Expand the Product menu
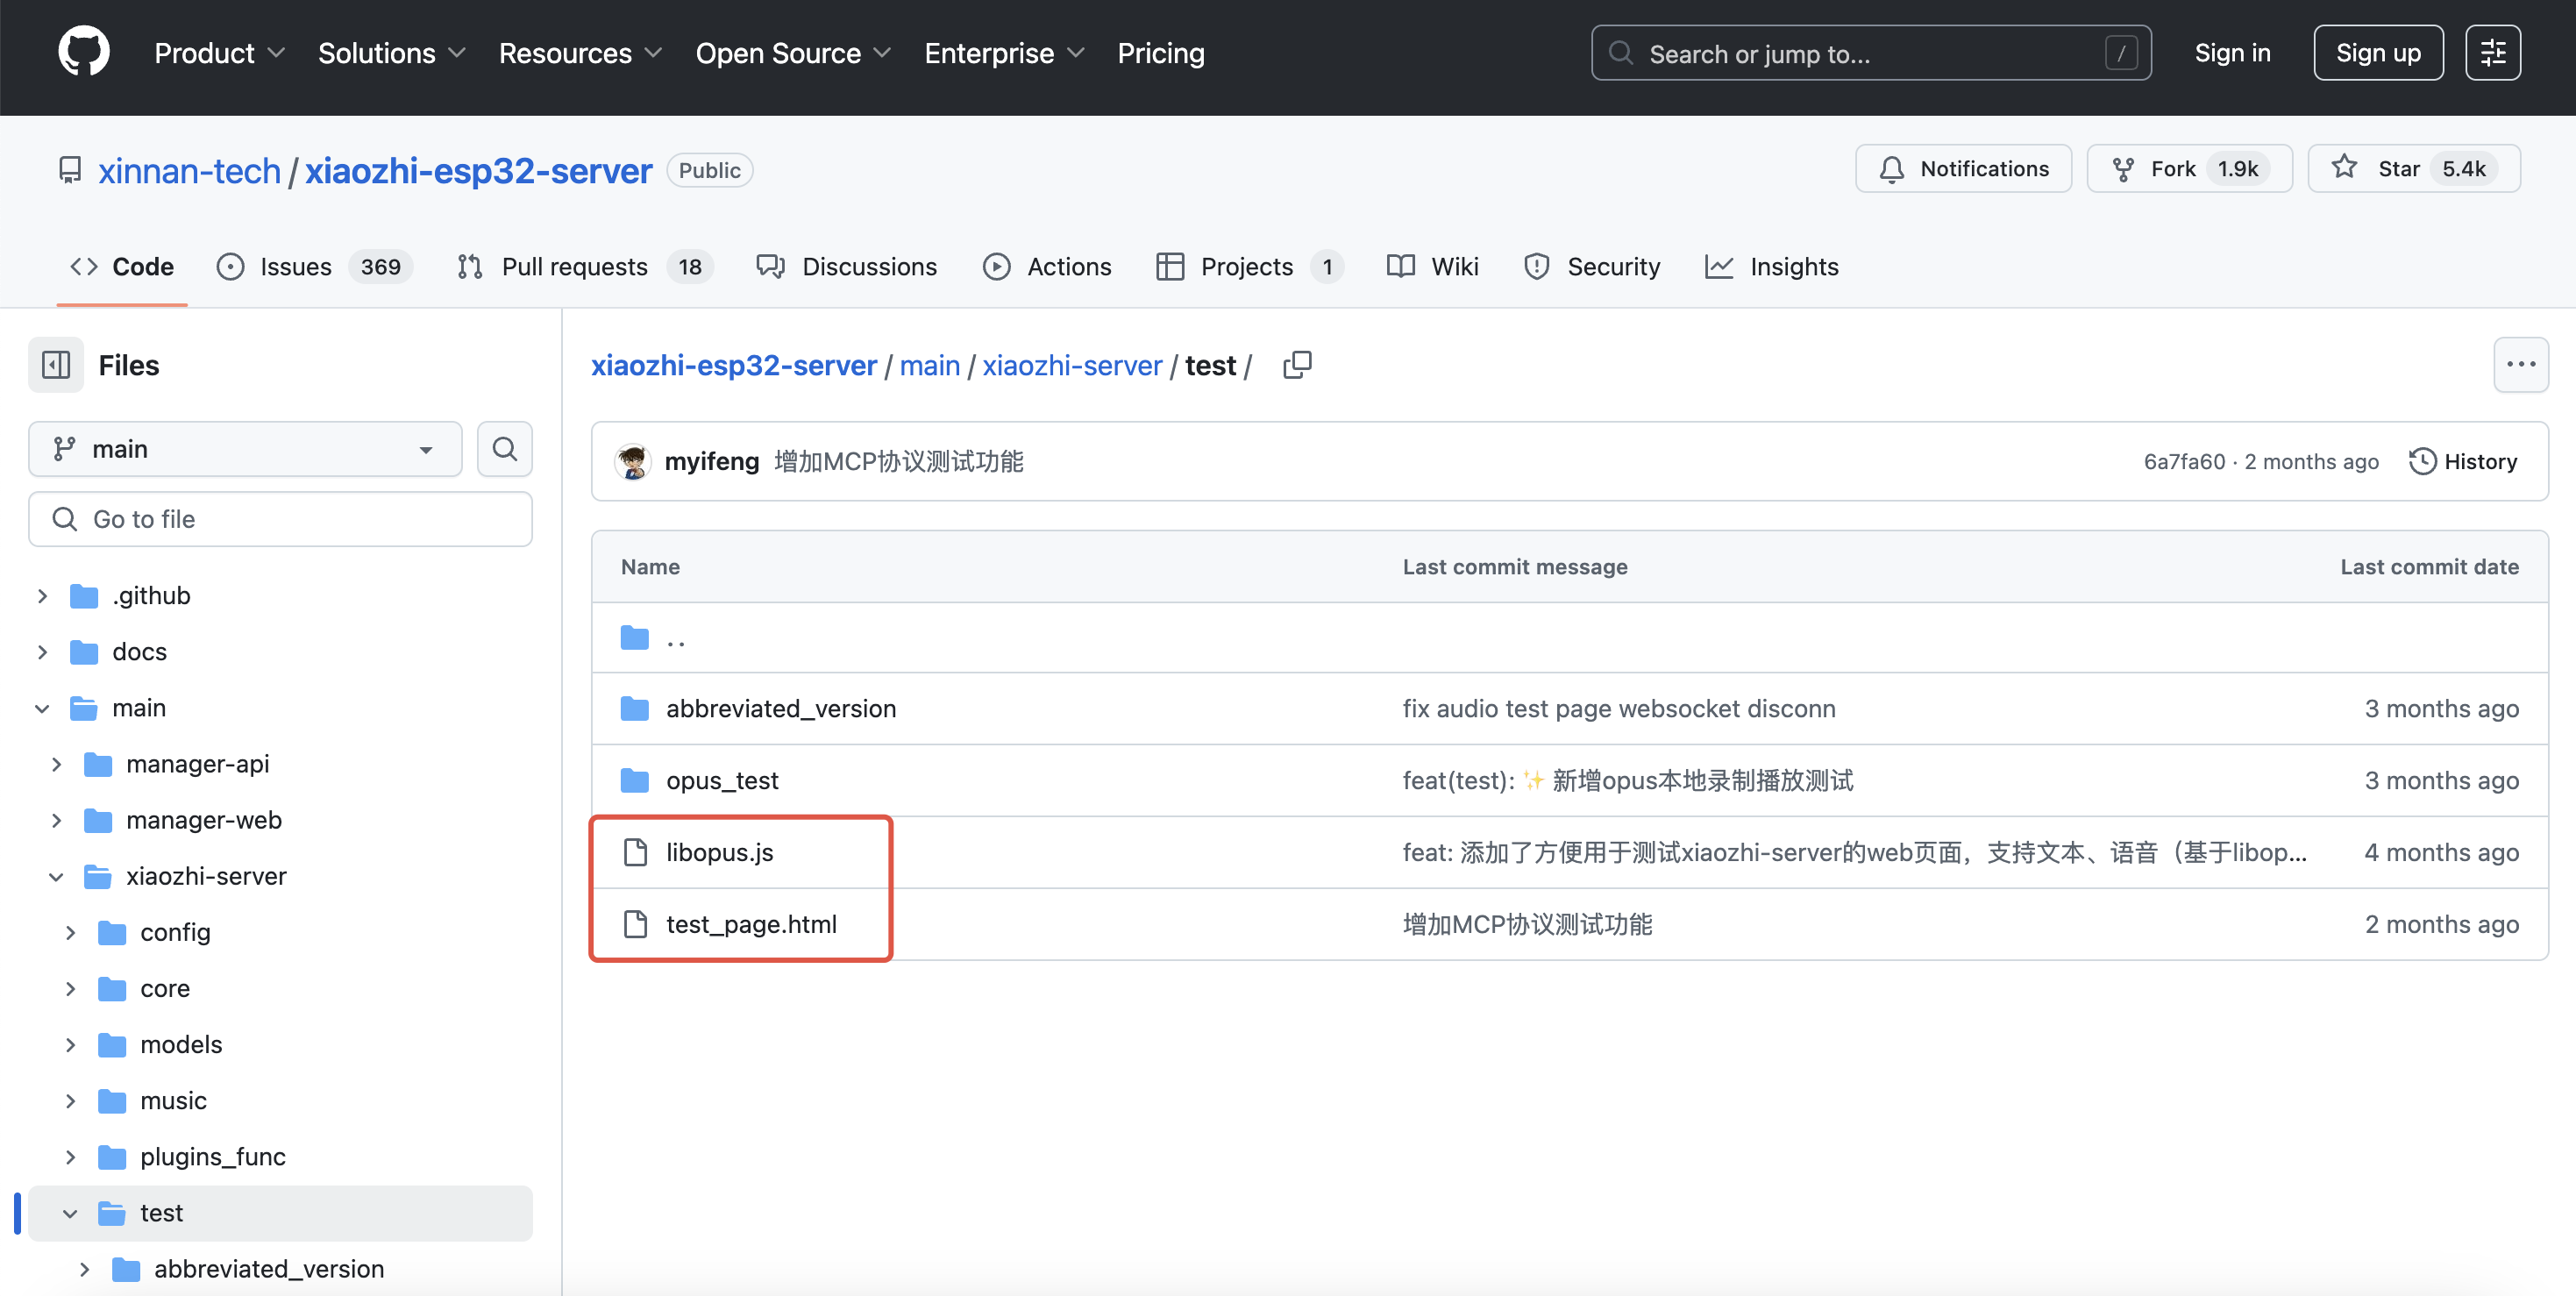Image resolution: width=2576 pixels, height=1296 pixels. 219,53
